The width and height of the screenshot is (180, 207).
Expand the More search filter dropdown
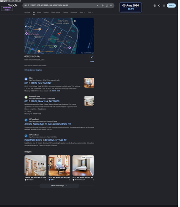[82, 12]
